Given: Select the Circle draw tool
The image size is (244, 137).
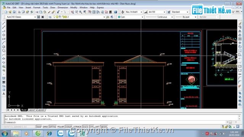Looking at the screenshot, I should [x=4, y=47].
